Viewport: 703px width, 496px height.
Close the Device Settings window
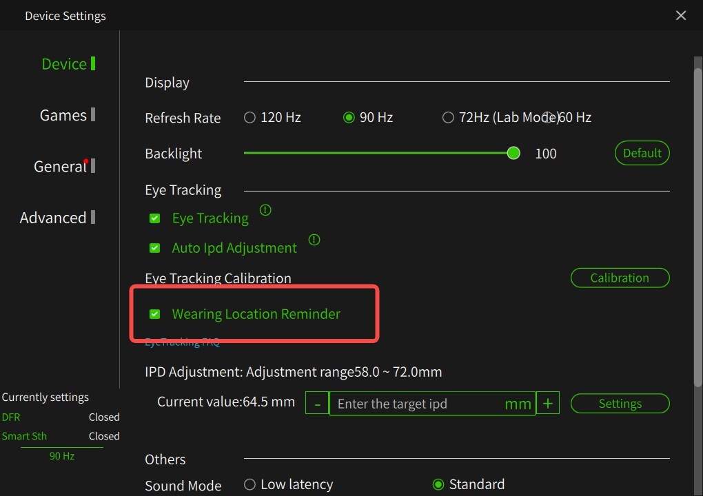point(681,15)
